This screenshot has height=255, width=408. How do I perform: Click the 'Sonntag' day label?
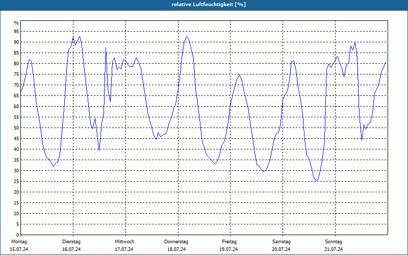click(334, 242)
